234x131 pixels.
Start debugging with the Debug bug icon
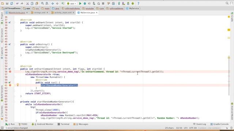coord(85,3)
